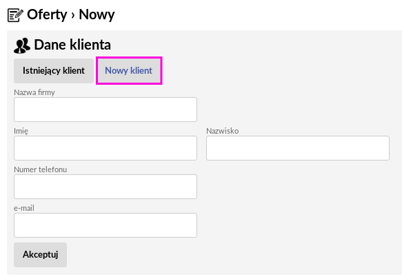The image size is (402, 279).
Task: Click the Imię field label
Action: (x=21, y=131)
